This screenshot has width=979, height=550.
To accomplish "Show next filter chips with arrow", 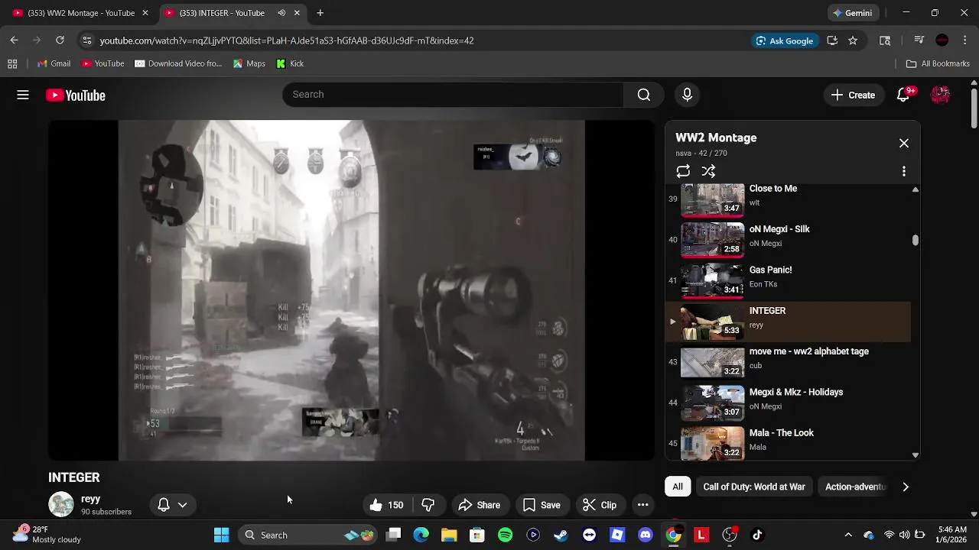I will pyautogui.click(x=906, y=487).
